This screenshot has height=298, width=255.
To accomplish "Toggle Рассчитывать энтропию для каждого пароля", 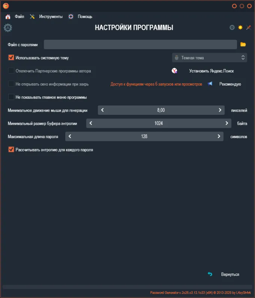I will tap(11, 149).
